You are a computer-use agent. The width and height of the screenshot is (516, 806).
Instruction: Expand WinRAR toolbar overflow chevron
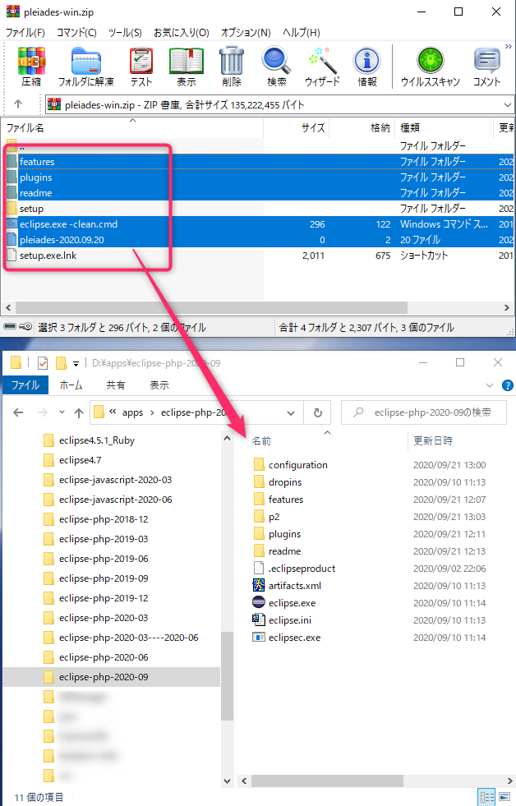pyautogui.click(x=509, y=47)
